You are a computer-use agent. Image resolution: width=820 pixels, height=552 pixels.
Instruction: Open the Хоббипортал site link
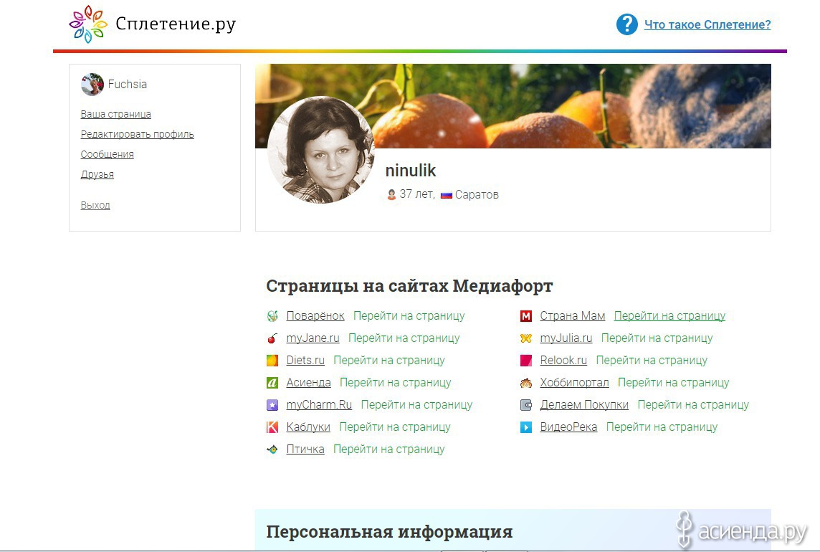575,383
